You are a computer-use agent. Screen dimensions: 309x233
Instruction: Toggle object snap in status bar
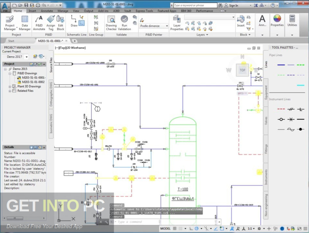point(222,228)
